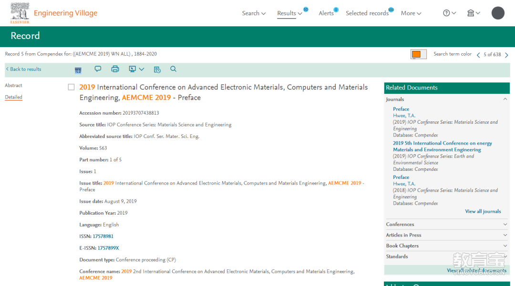Expand the Articles in Press section
The image size is (515, 286).
[505, 235]
